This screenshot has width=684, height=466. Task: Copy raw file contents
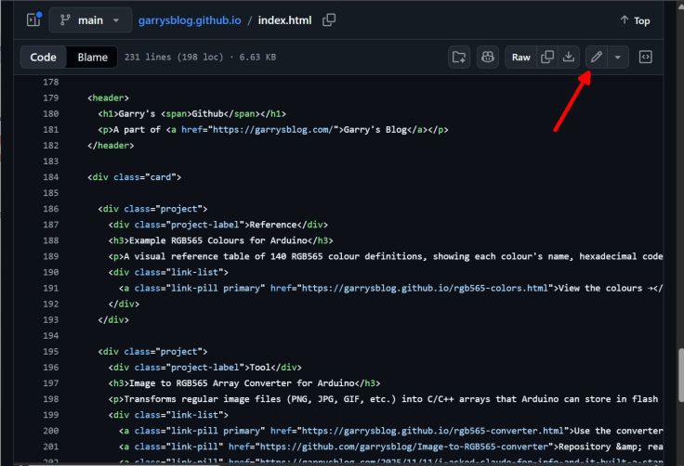pos(547,58)
